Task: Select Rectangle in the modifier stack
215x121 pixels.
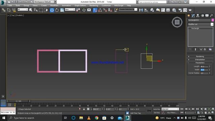Action: pos(195,28)
